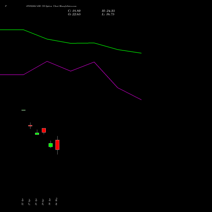The width and height of the screenshot is (212, 212).
Task: Select the 28 Apr green candlestick
Action: (37, 134)
